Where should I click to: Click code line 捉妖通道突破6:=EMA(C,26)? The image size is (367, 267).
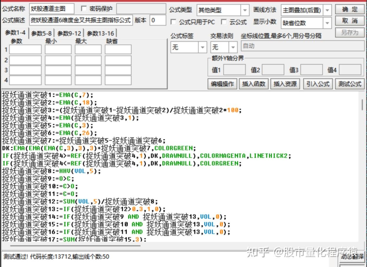(x=49, y=133)
